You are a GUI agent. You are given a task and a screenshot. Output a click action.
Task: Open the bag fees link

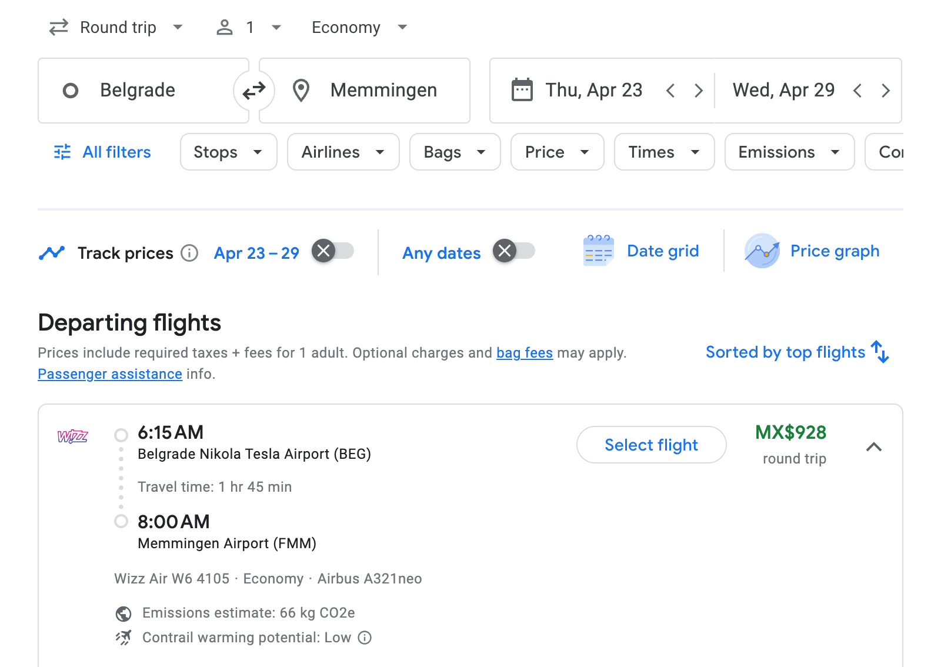524,352
